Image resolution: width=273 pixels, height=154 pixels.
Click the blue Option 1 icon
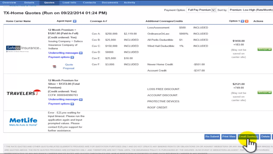tap(243, 21)
